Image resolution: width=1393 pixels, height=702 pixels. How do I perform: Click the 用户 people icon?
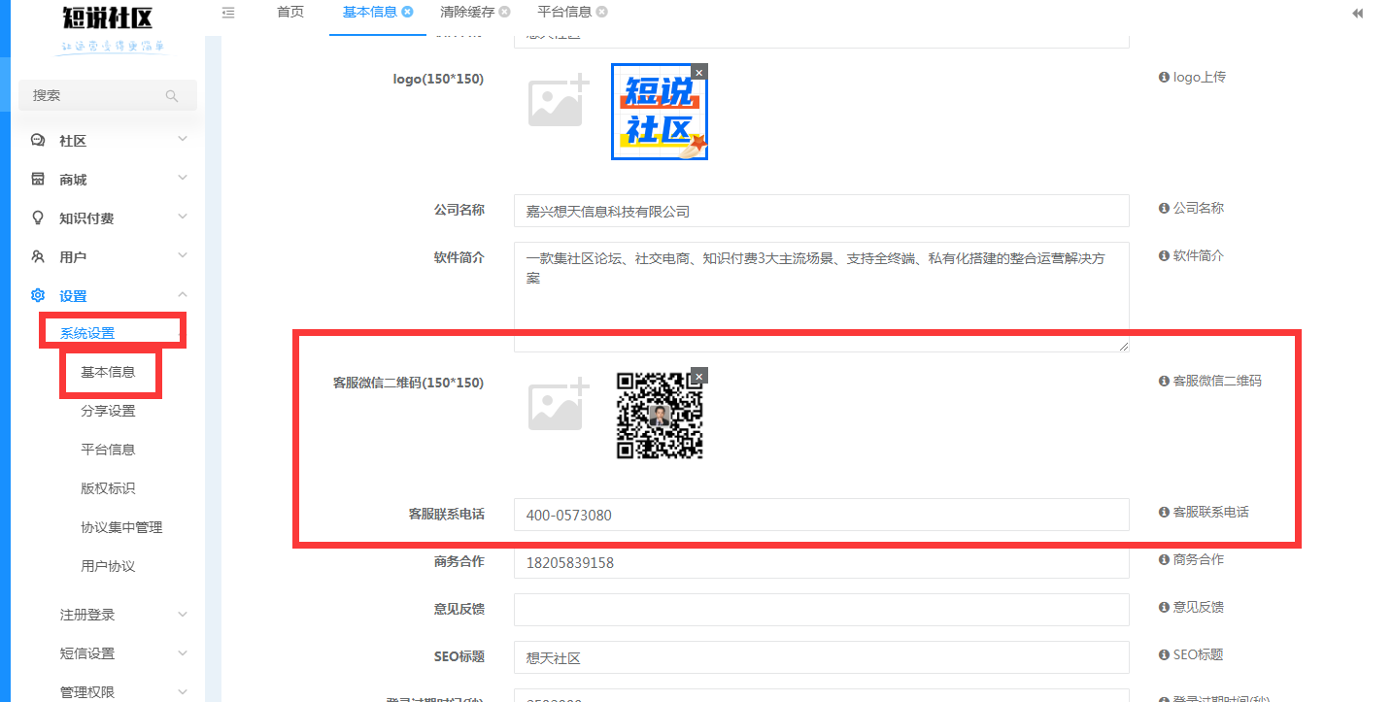[x=38, y=256]
